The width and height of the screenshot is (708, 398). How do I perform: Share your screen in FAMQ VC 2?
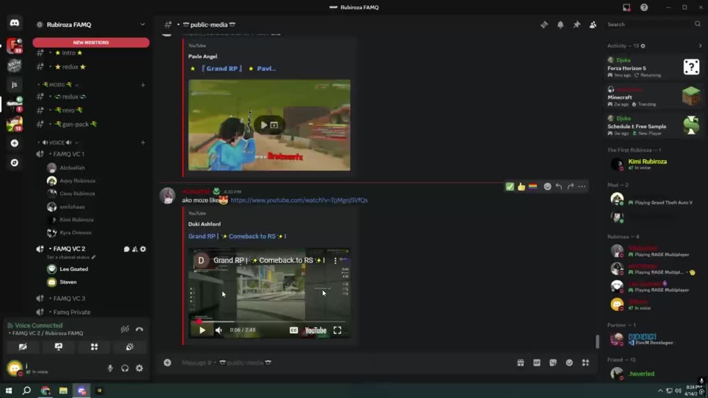point(59,347)
